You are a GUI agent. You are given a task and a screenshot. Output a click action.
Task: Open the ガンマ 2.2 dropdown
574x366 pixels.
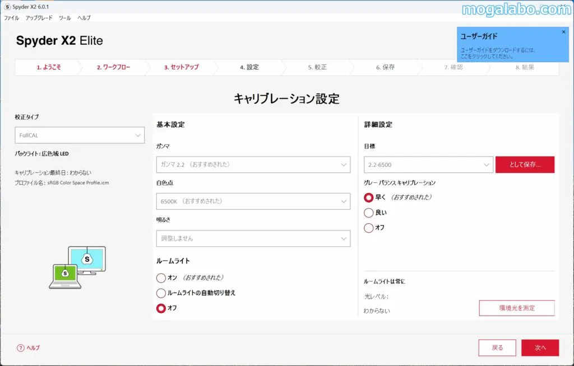(x=253, y=165)
